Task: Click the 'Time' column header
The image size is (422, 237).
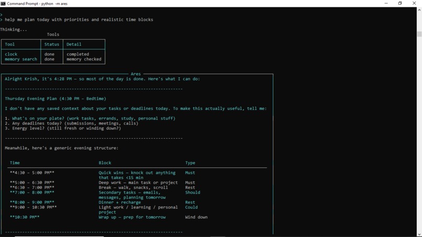Action: [15, 163]
